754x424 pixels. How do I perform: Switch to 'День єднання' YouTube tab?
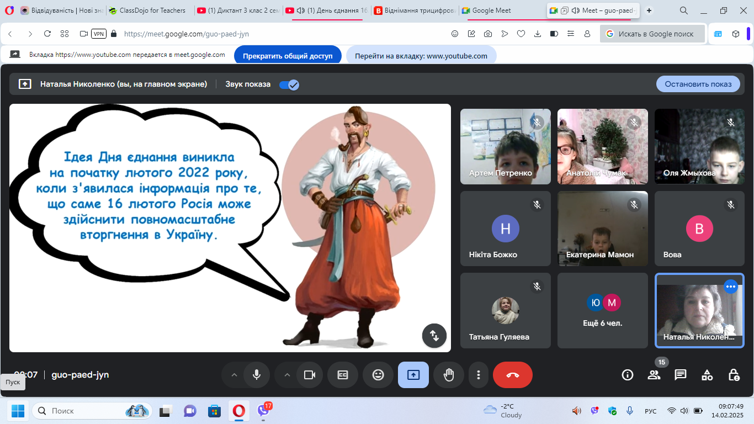pos(327,10)
